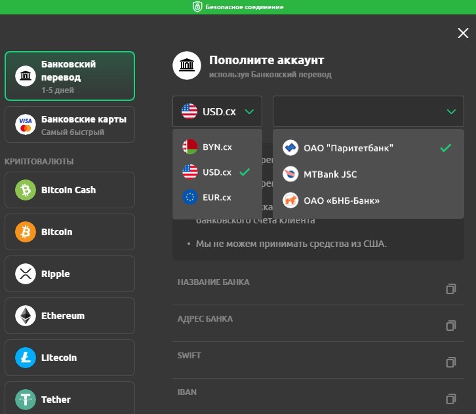Click the Ethereum diamond icon
Screen dimensions: 476x414
click(26, 316)
